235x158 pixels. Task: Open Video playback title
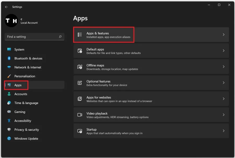(x=97, y=113)
